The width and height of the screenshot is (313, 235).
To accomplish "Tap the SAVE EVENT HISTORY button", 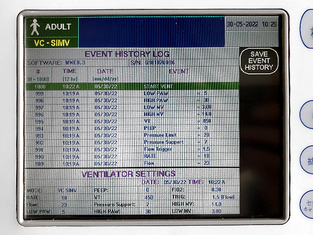I will coord(259,61).
